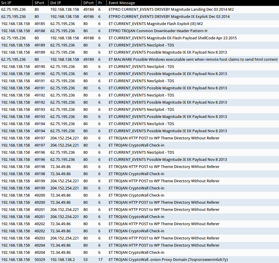Screen dimensions: 279x263
Task: Click 49189 in the DPort column
Action: click(x=88, y=60)
